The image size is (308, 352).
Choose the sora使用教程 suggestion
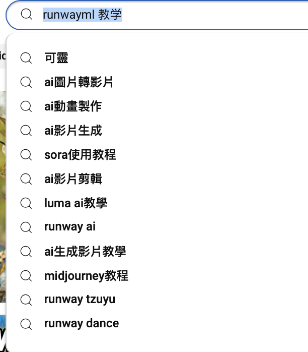click(157, 155)
